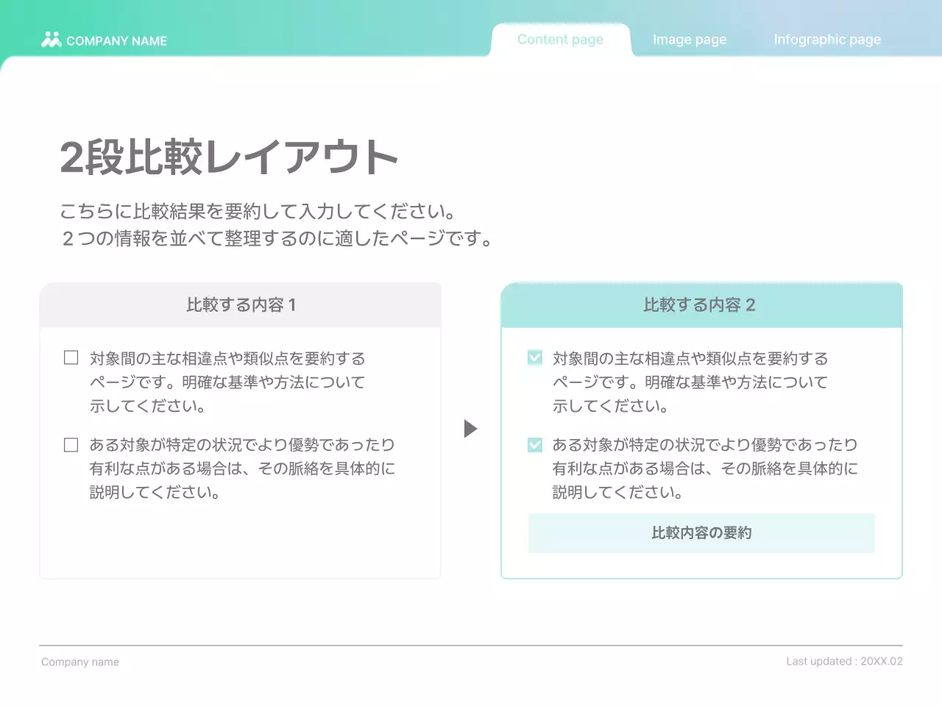Click the people symbol in the header logo
Viewport: 942px width, 706px height.
point(52,40)
